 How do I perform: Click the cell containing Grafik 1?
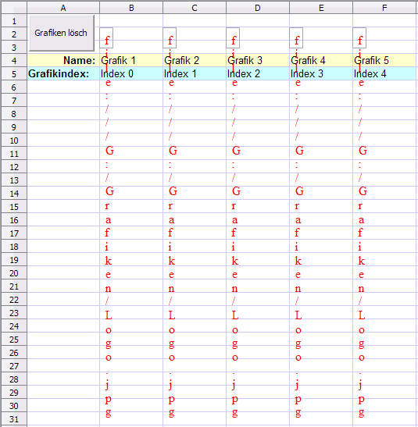tap(131, 60)
